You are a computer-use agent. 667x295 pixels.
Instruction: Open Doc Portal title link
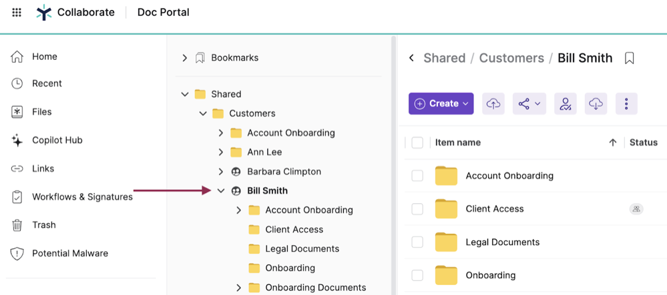[164, 12]
